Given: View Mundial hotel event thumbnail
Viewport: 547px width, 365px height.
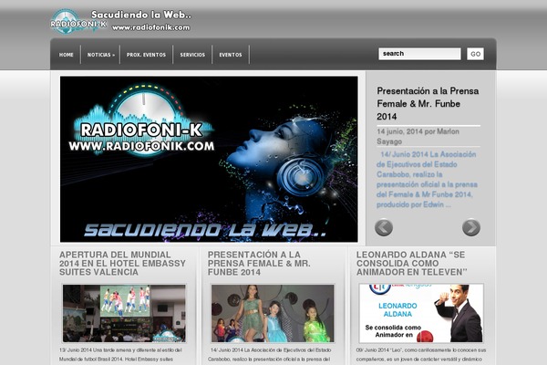Looking at the screenshot, I should pos(124,313).
